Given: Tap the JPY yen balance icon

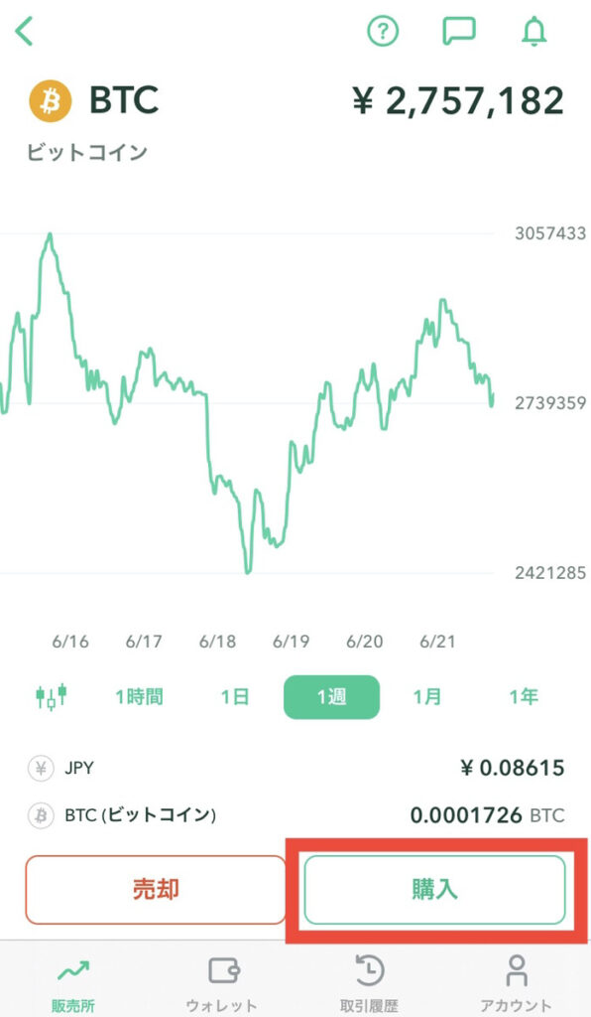Looking at the screenshot, I should pos(41,768).
